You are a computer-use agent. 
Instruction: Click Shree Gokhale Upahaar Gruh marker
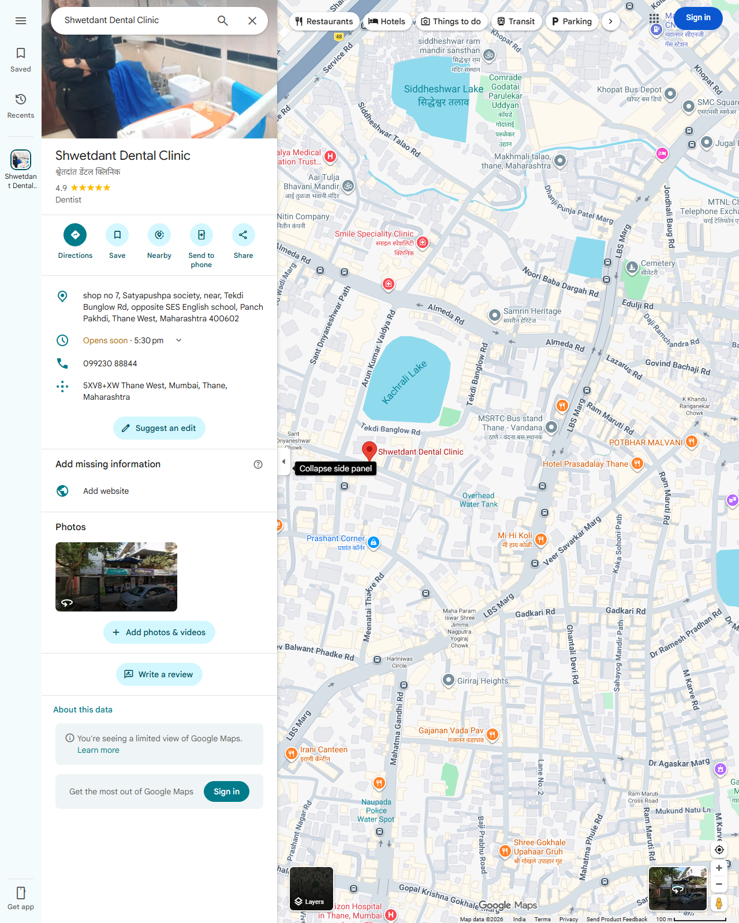click(x=505, y=851)
